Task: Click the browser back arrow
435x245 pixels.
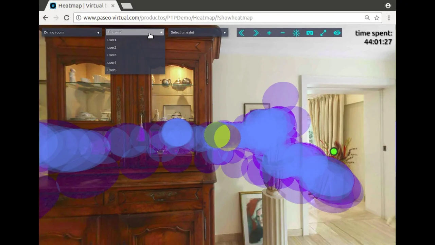Action: tap(46, 18)
